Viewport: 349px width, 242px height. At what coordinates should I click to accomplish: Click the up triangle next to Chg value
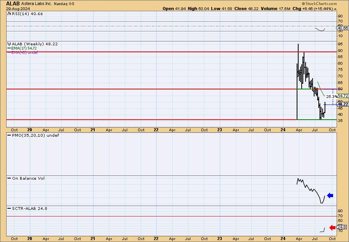335,9
